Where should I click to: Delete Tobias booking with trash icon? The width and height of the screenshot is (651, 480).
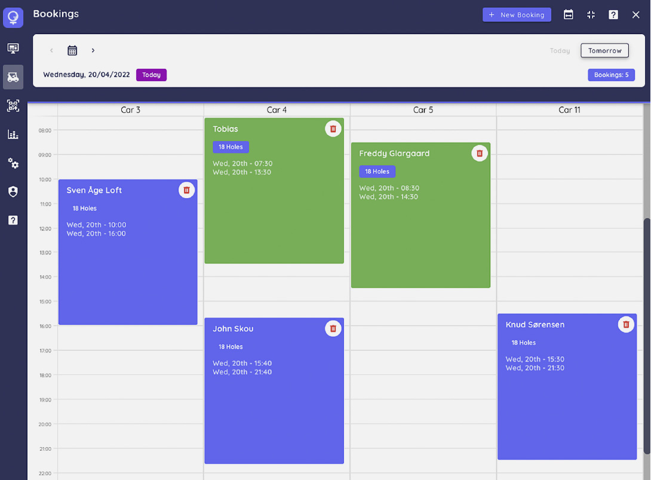[333, 128]
